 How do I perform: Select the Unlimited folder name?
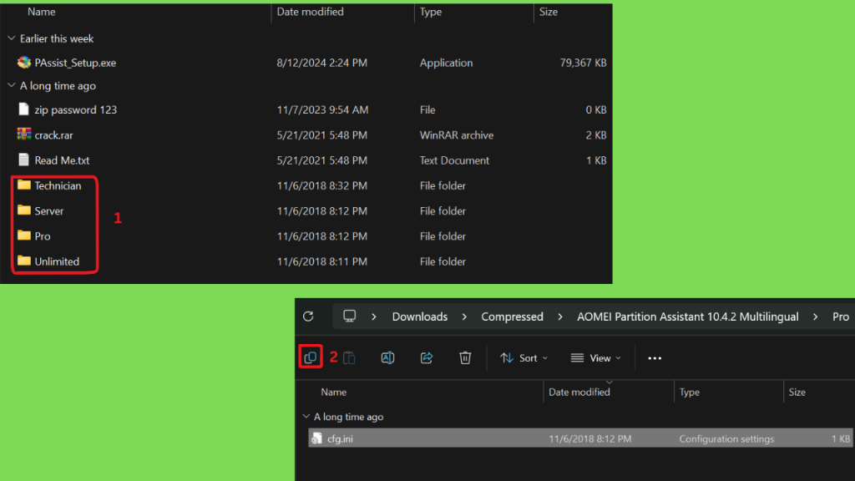click(x=57, y=261)
